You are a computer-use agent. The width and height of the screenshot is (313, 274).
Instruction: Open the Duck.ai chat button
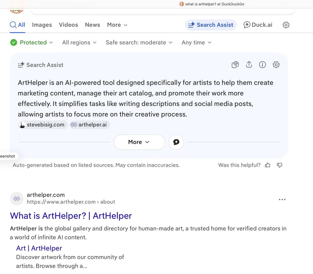click(x=258, y=25)
